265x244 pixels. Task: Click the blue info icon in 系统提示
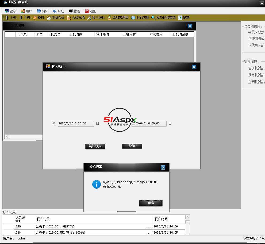pyautogui.click(x=97, y=184)
